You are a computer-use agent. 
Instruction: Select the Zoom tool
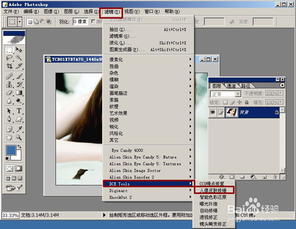pyautogui.click(x=19, y=137)
